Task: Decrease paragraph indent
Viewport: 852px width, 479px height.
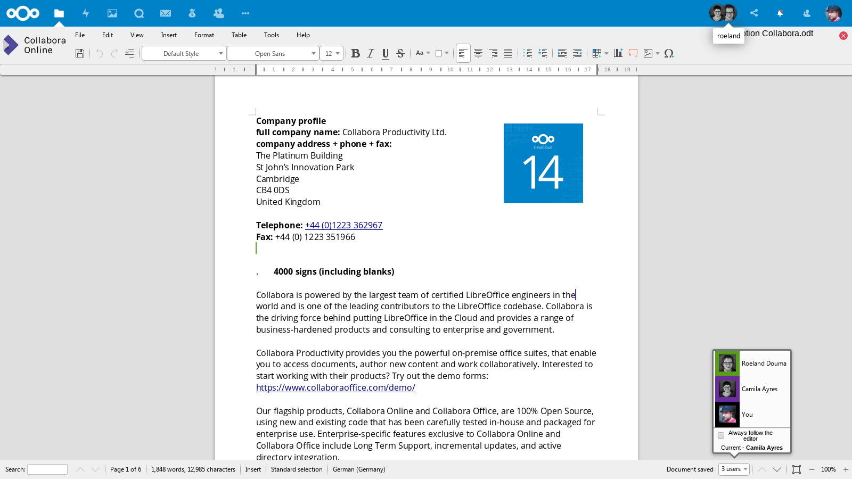Action: click(x=577, y=53)
